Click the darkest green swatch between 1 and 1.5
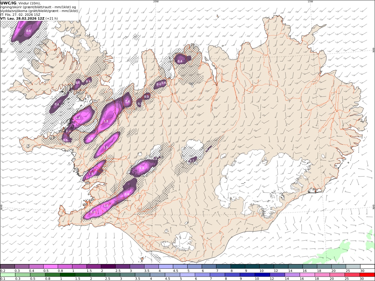This screenshot has height=281, width=375. coord(67,275)
